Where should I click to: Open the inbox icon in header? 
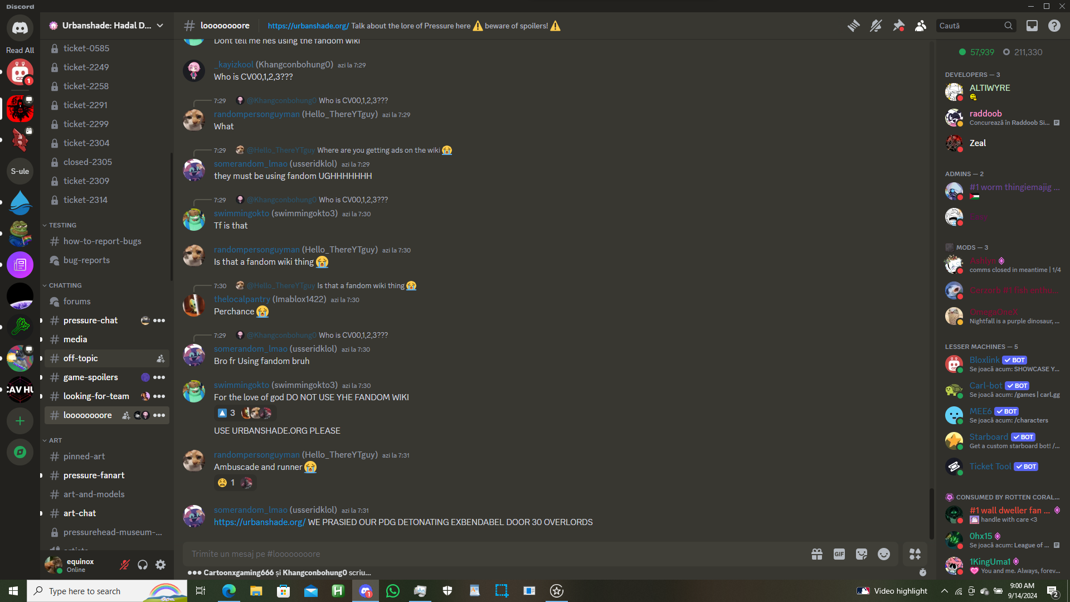(1032, 26)
